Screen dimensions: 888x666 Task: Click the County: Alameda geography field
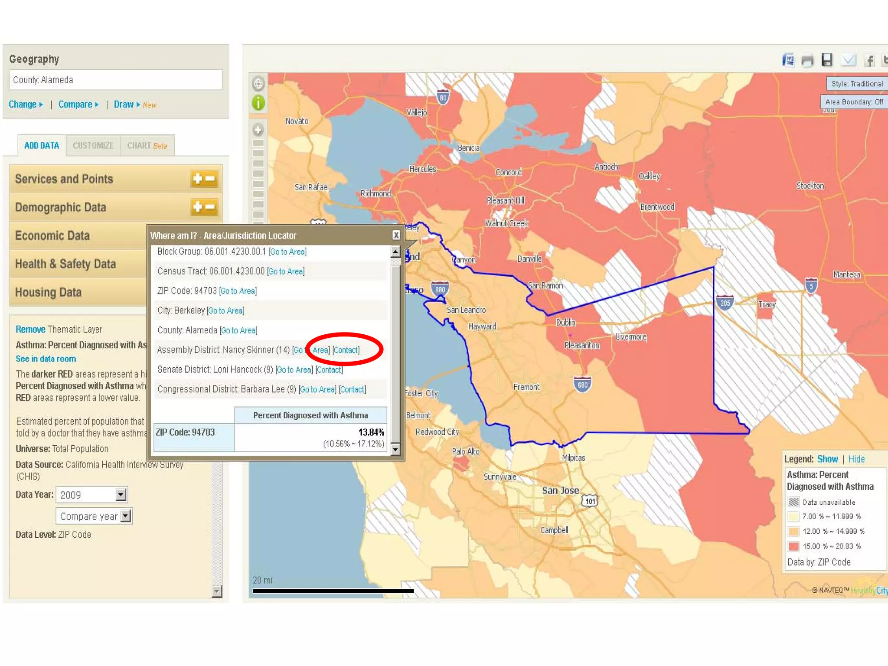(116, 80)
